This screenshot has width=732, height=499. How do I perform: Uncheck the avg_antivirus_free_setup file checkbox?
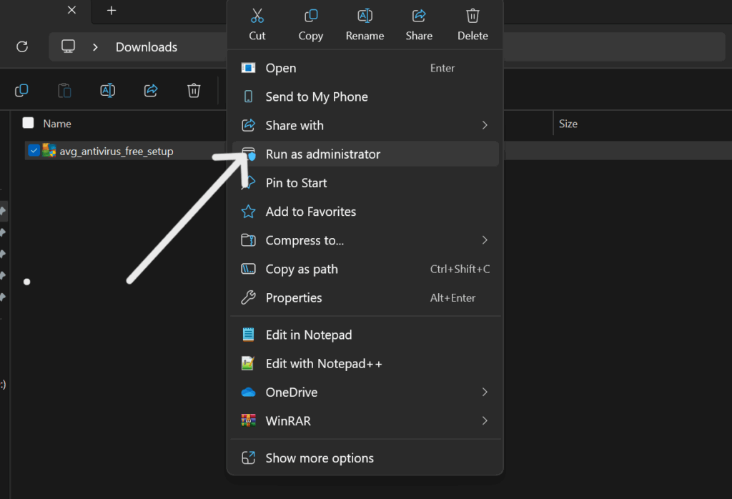pos(33,151)
